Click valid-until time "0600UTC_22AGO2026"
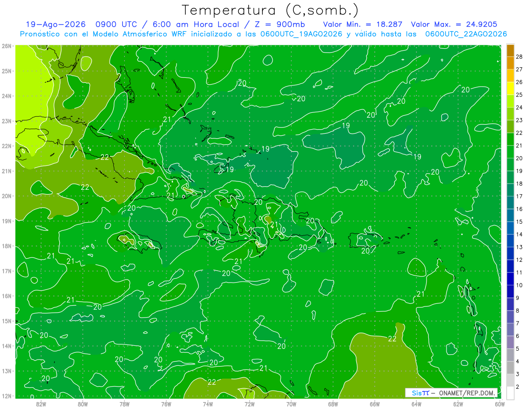 466,34
